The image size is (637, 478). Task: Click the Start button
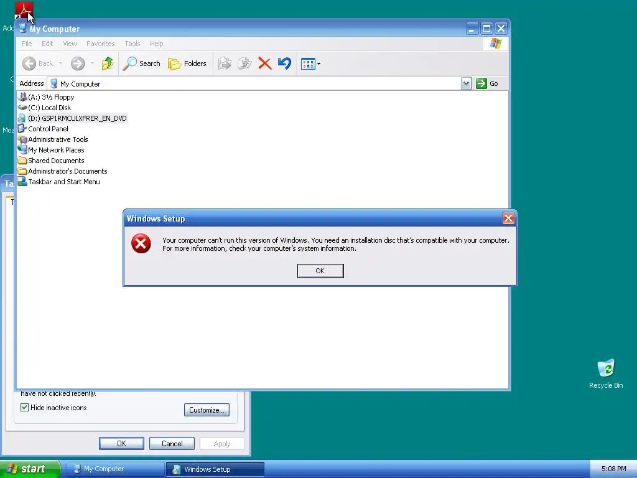pyautogui.click(x=29, y=469)
